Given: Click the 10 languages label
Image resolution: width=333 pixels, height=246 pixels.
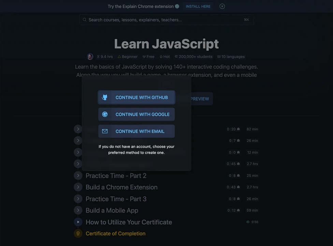Looking at the screenshot, I should [231, 57].
